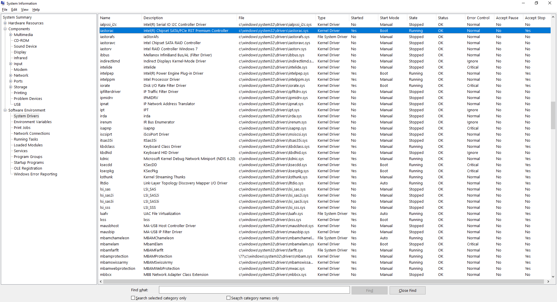Screen dimensions: 557x302
Task: Select the iastorac driver row
Action: click(x=325, y=30)
